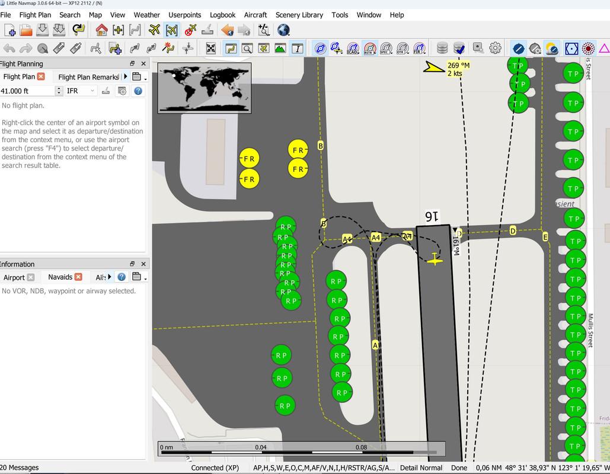Screen dimensions: 610x474
Task: Reload the flight plan with curved arrow icon
Action: click(x=79, y=30)
